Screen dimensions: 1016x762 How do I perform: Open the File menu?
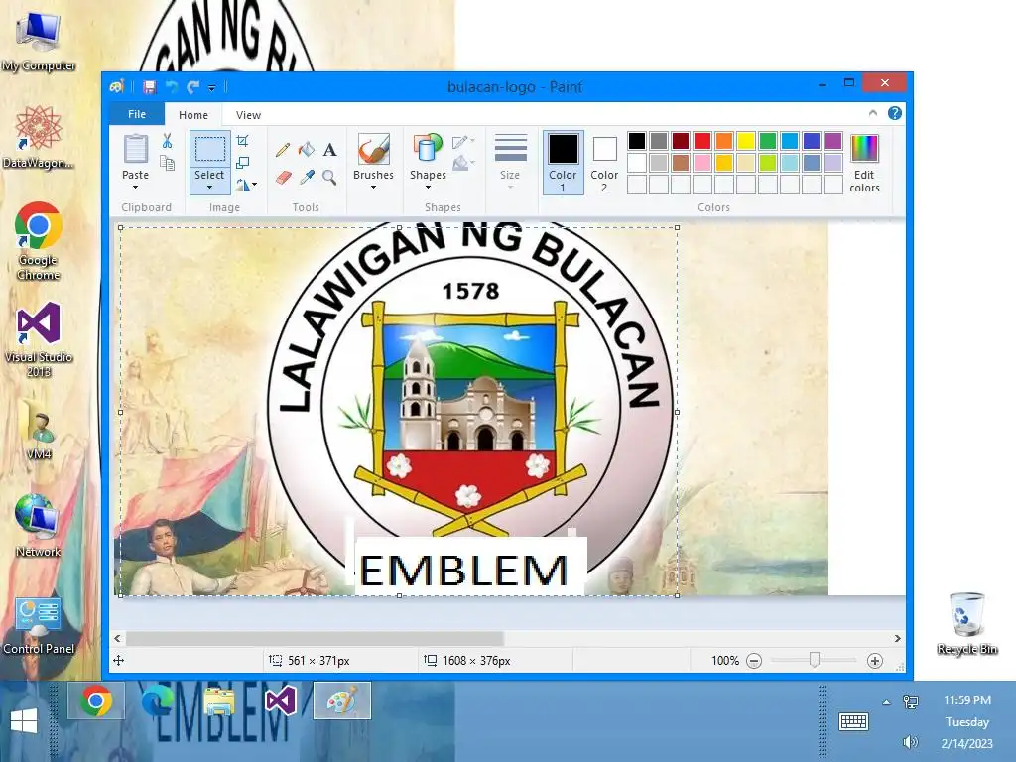(137, 114)
